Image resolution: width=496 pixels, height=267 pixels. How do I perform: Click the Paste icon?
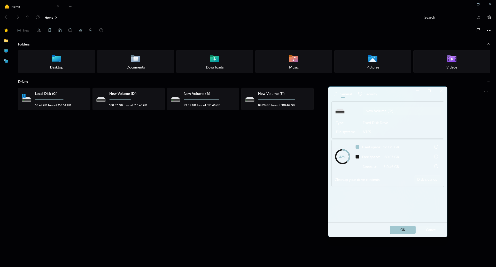60,30
